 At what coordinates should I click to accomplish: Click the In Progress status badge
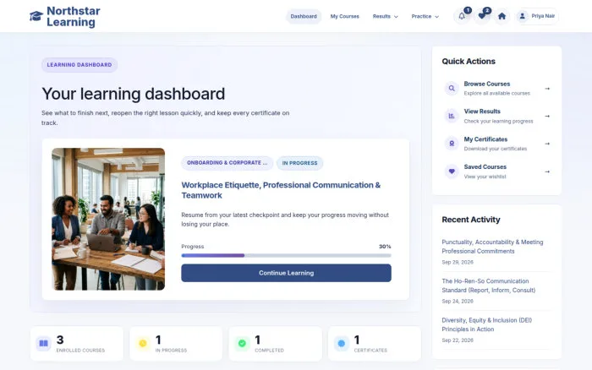(x=299, y=163)
